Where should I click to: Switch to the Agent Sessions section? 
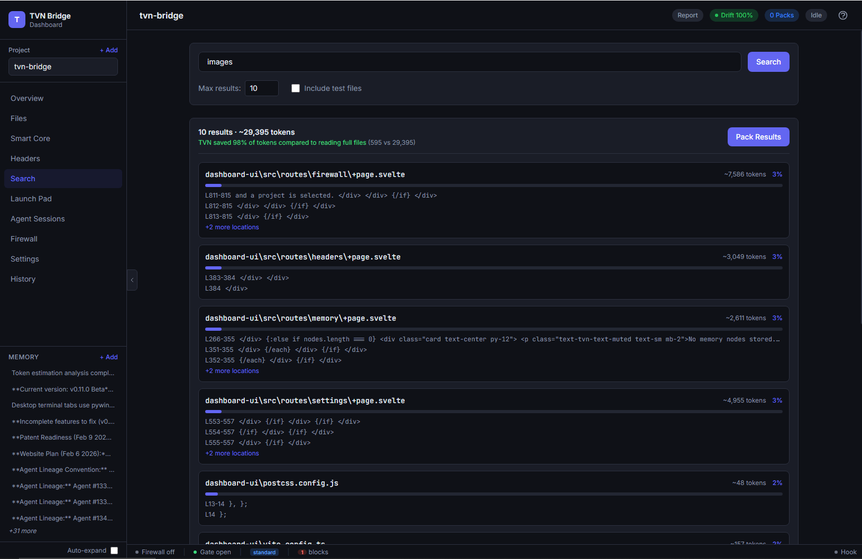(38, 219)
